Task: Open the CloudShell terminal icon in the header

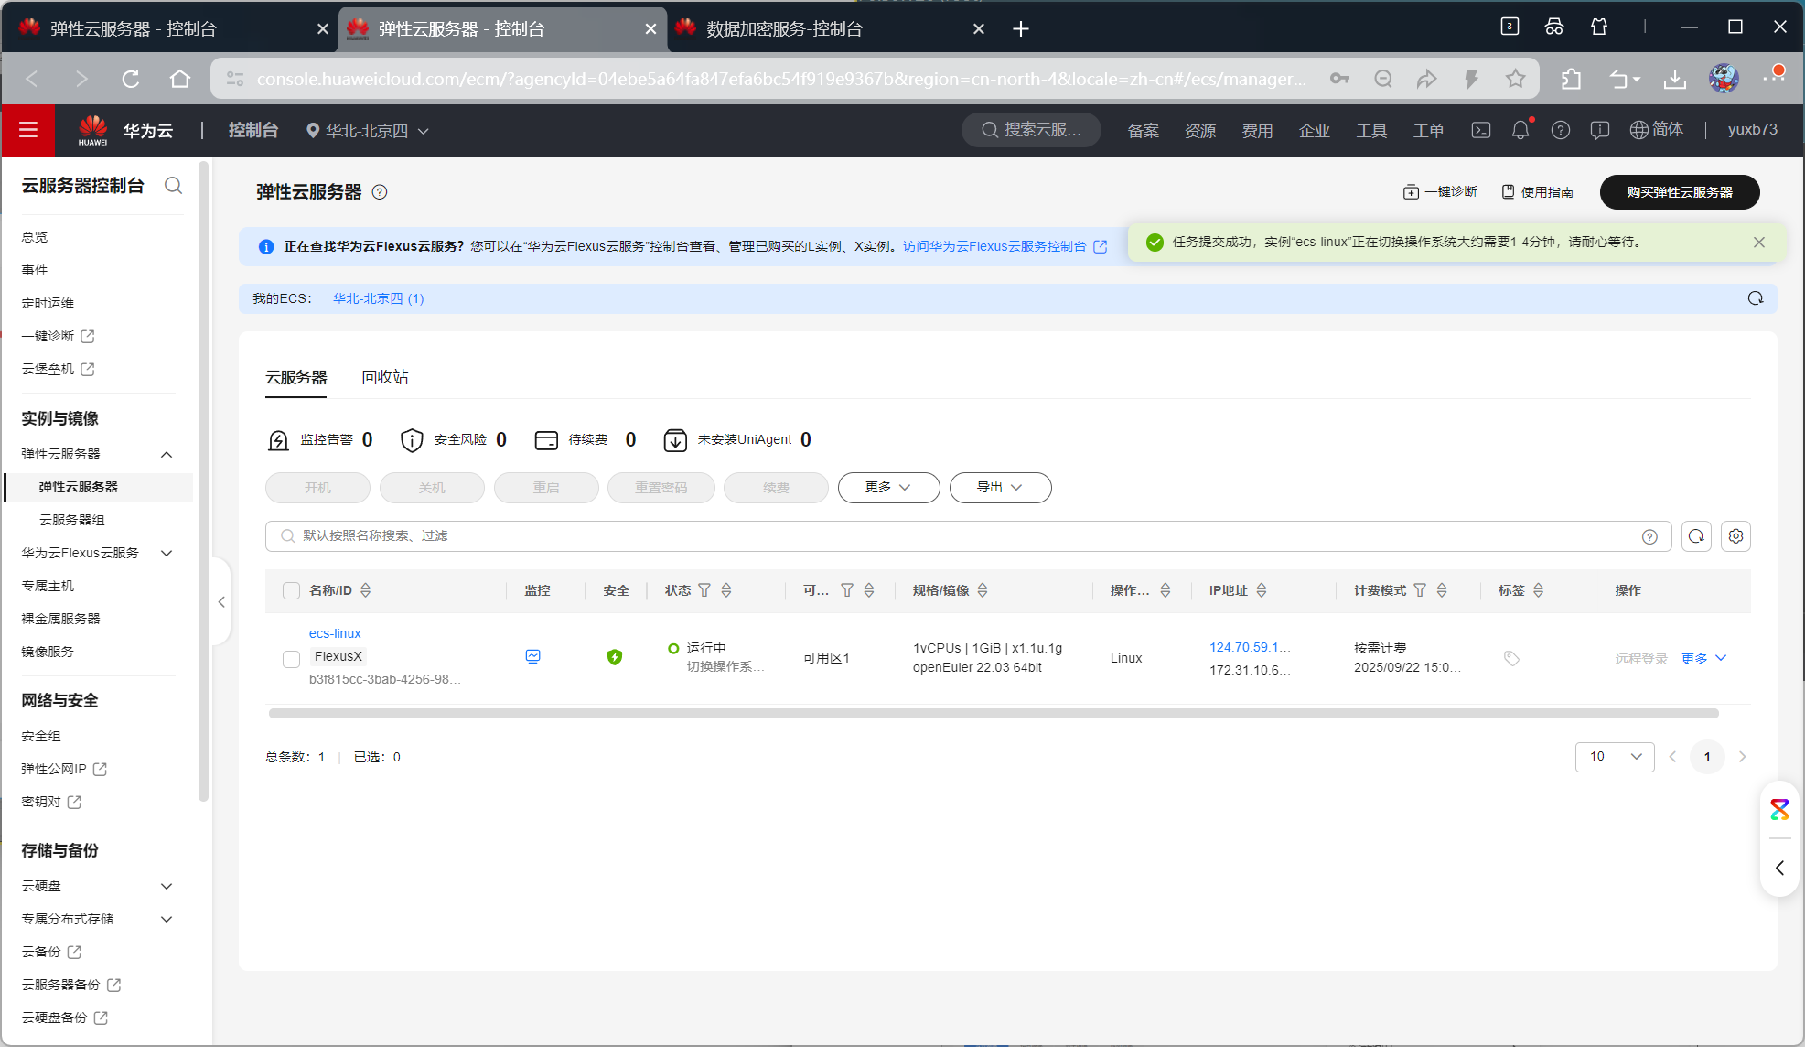Action: coord(1480,130)
